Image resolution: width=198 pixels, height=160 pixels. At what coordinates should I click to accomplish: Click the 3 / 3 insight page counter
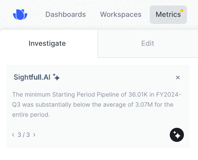point(24,135)
